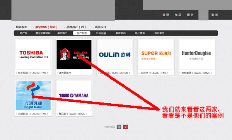Screen dimensions: 232x140
Task: Open 首页 in the top navigation
Action: 165,15
